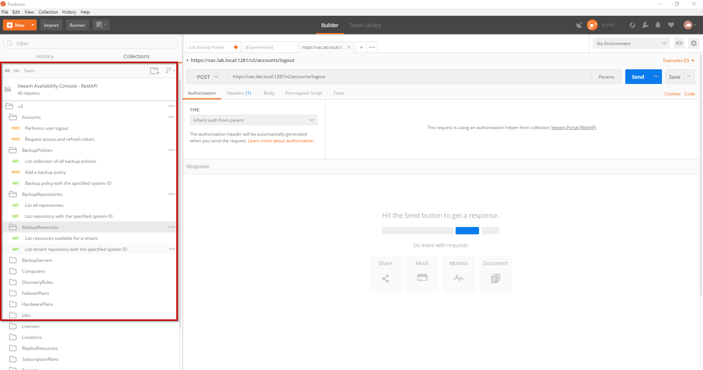Close the vac.lab.local request tab

349,47
